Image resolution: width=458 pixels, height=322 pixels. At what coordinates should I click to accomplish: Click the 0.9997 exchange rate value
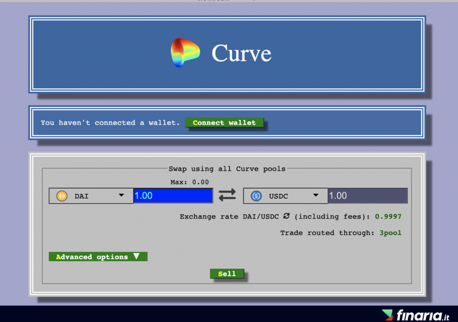coord(388,217)
